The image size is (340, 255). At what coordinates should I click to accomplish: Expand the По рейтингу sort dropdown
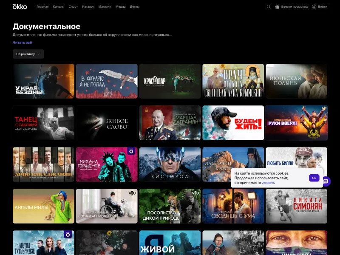[28, 54]
